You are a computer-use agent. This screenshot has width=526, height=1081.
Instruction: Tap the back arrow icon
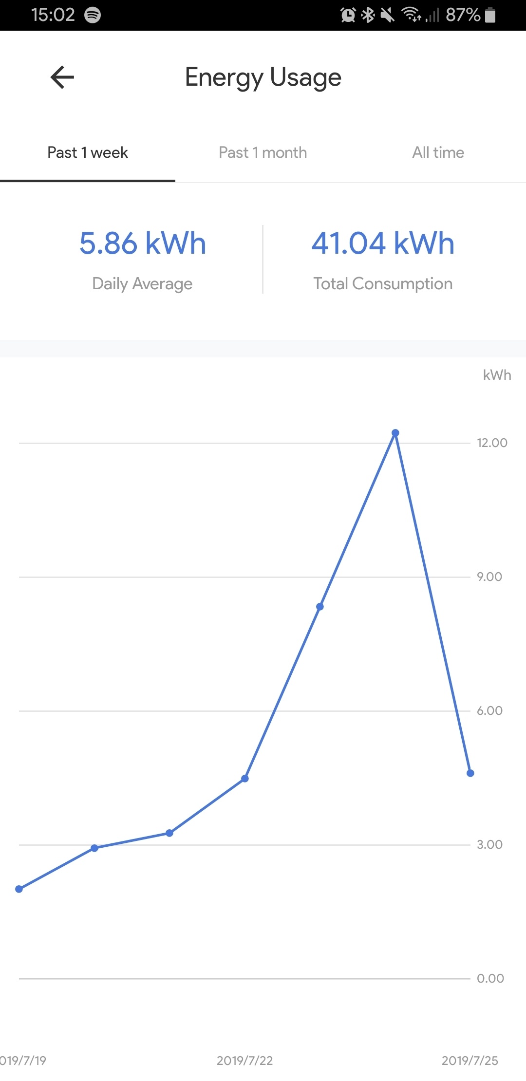tap(62, 77)
